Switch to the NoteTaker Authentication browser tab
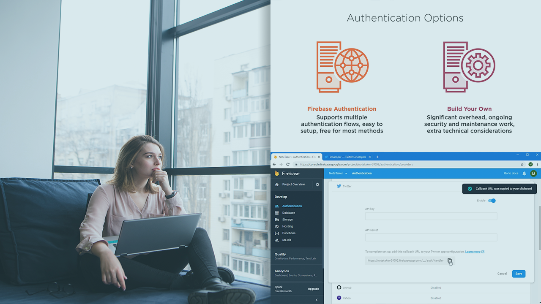Viewport: 541px width, 304px height. 297,157
